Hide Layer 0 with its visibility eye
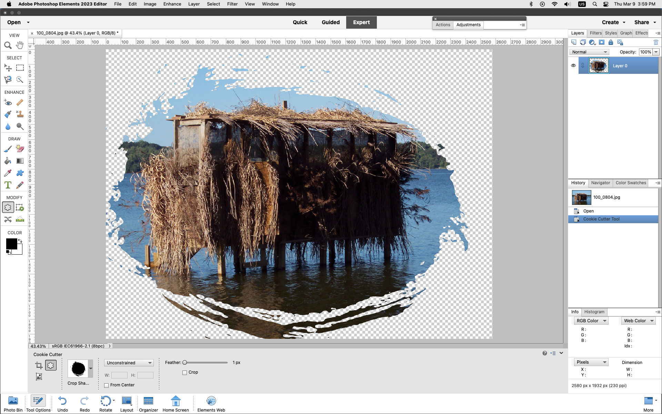The width and height of the screenshot is (662, 414). coord(573,65)
